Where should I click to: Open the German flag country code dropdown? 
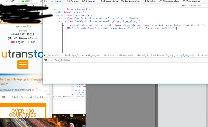(5, 97)
